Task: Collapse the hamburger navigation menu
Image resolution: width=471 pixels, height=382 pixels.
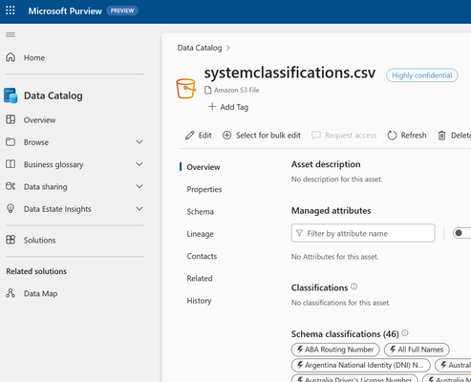Action: point(11,34)
